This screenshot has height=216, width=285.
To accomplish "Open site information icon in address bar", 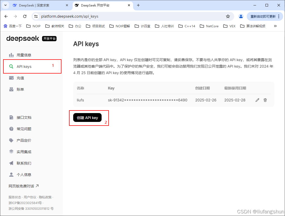I will pos(36,16).
